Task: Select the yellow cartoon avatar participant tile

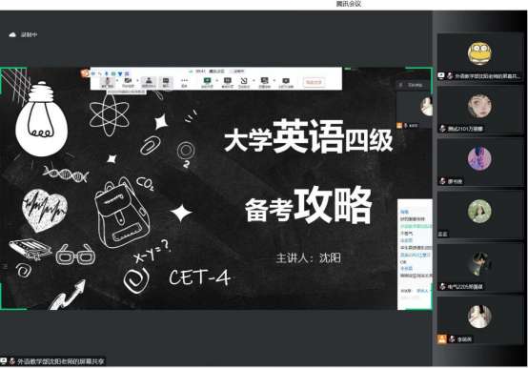Action: (x=479, y=56)
